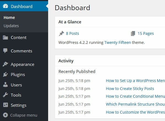This screenshot has height=121, width=165.
Task: Click the pushpin icon beside 8 Posts
Action: pyautogui.click(x=61, y=33)
